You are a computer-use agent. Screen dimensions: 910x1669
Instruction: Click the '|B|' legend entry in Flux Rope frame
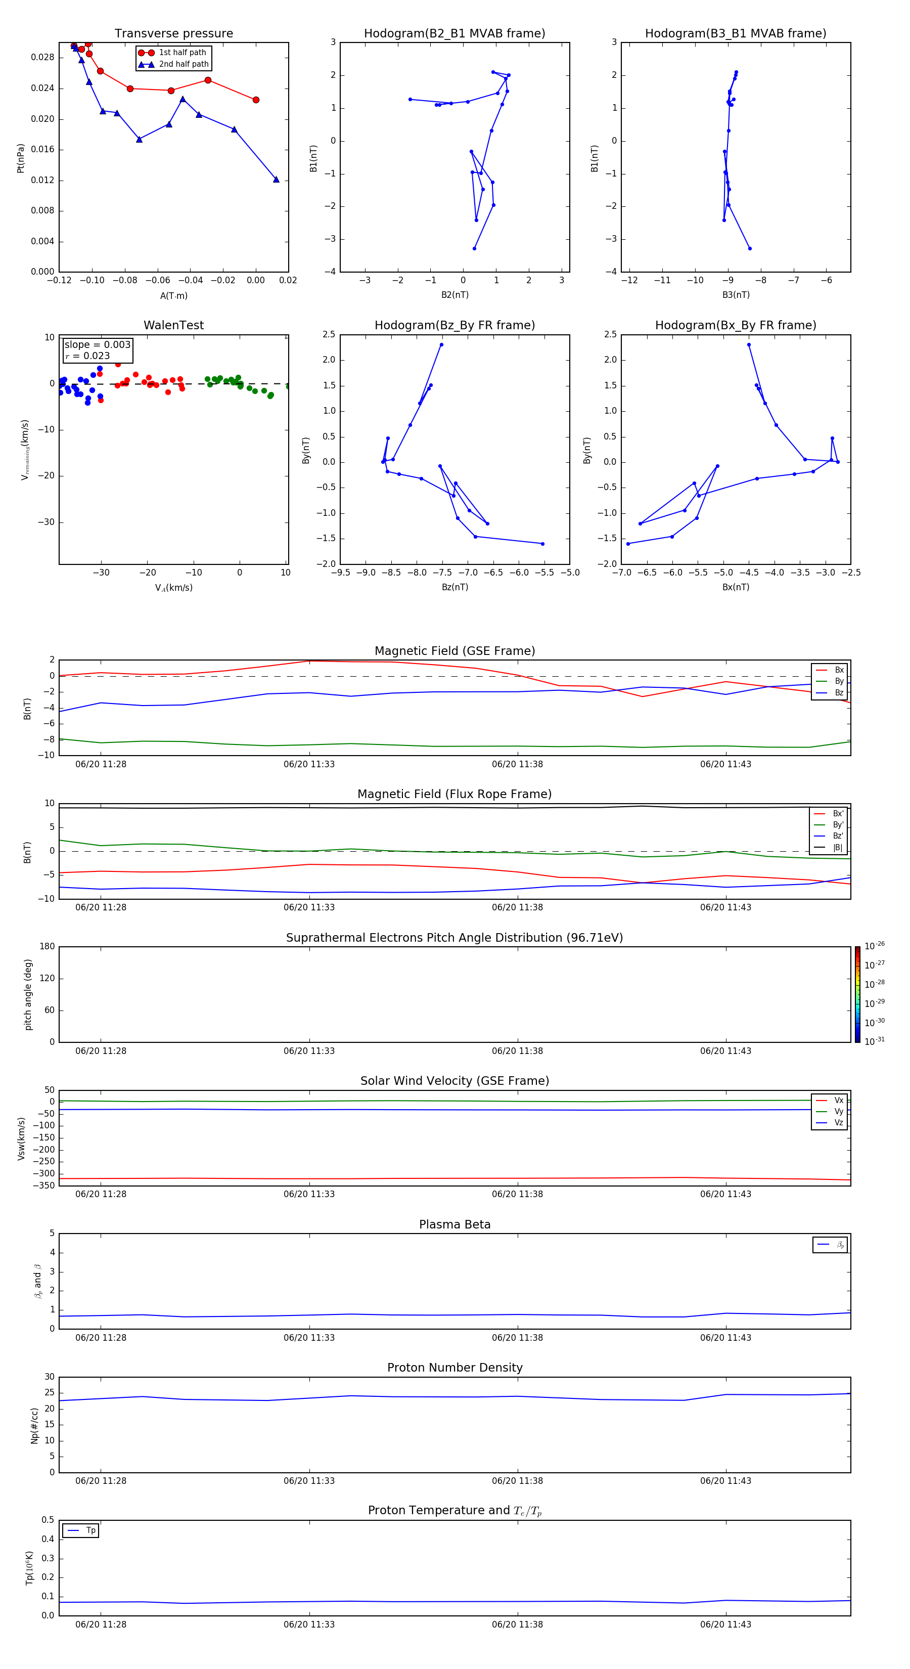(829, 848)
